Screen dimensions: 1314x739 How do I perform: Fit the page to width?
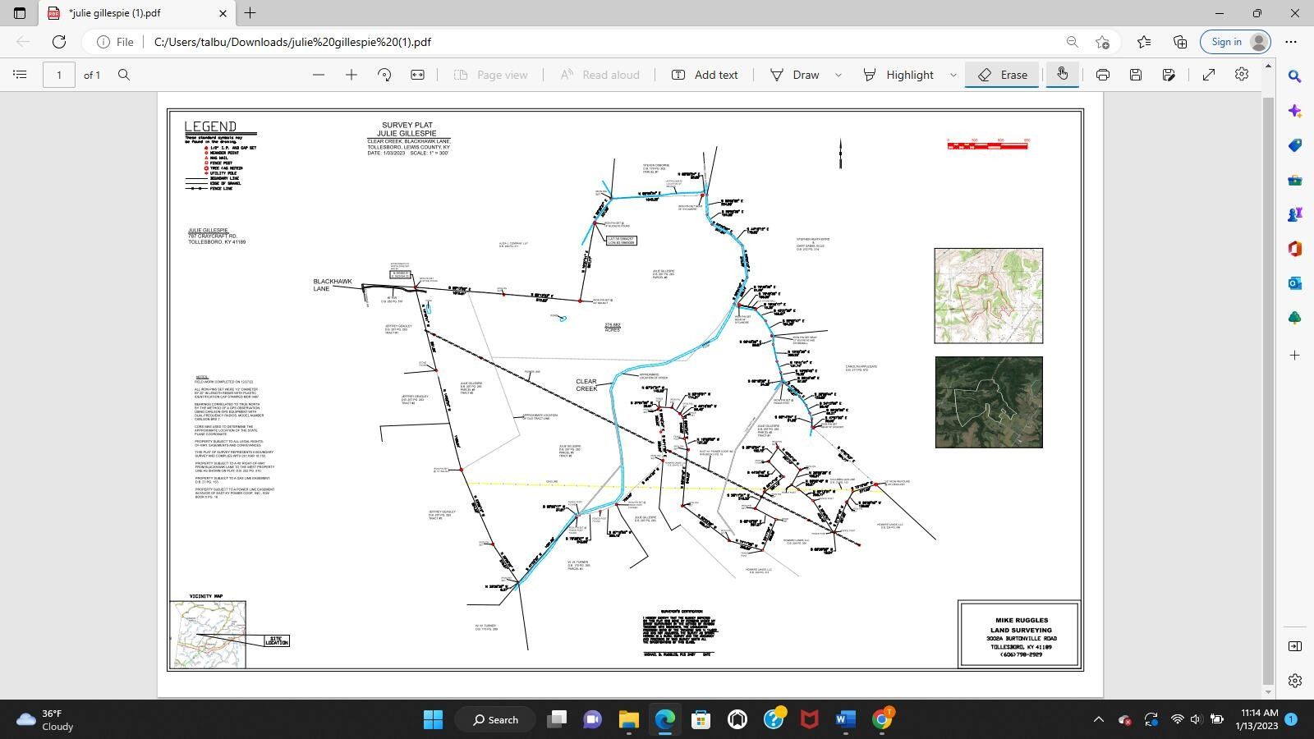tap(417, 74)
